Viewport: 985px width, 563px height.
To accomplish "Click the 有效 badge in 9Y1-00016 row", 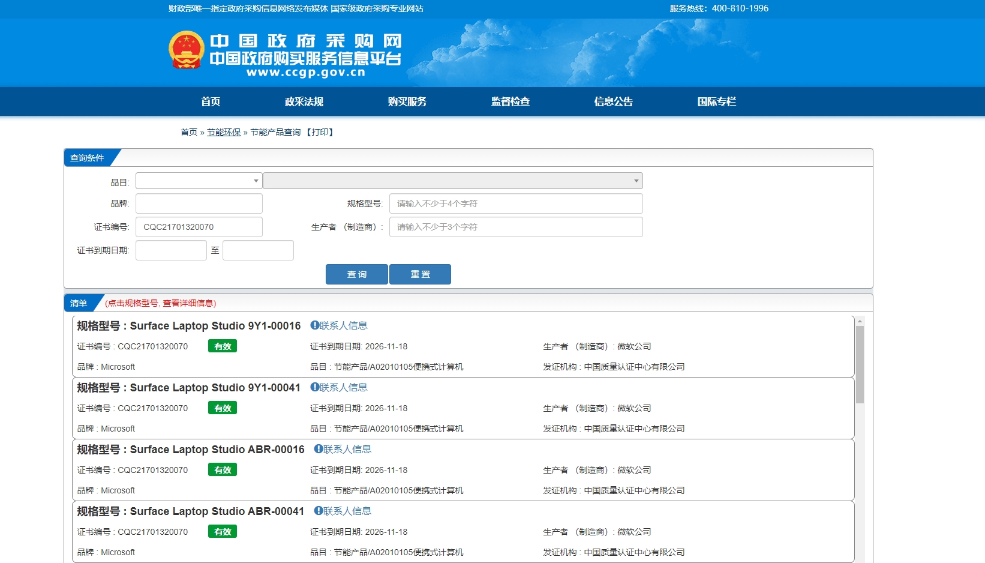I will (223, 346).
